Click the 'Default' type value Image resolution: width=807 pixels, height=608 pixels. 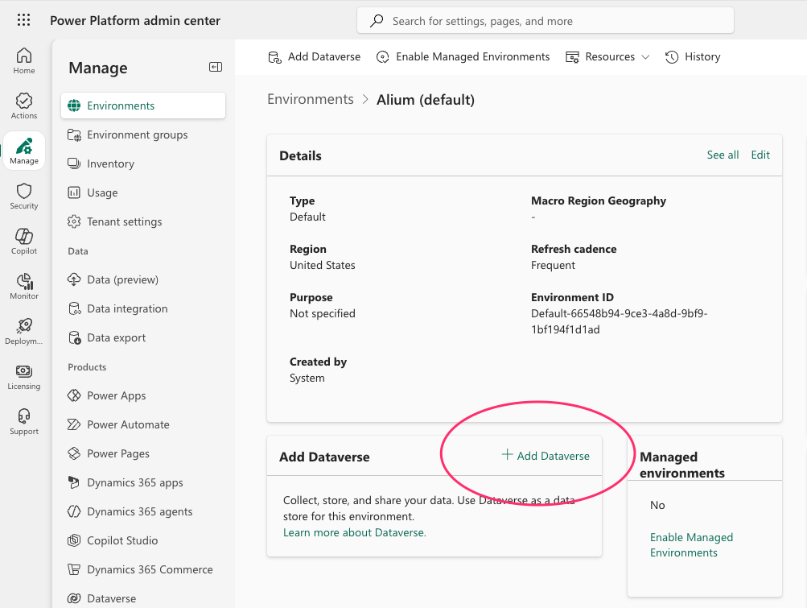pos(307,217)
